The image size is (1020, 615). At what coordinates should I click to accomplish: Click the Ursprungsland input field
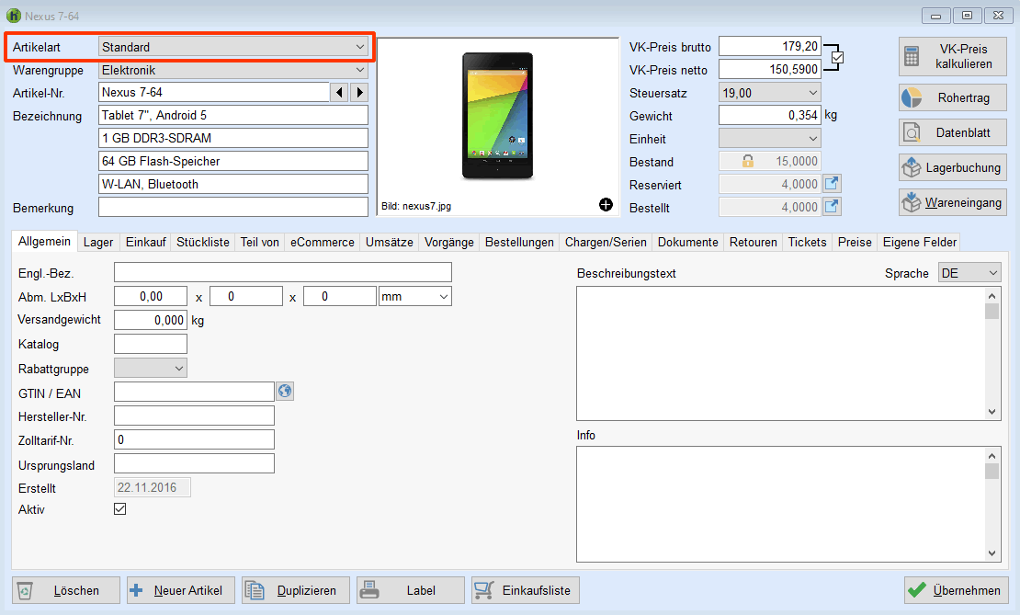[194, 463]
